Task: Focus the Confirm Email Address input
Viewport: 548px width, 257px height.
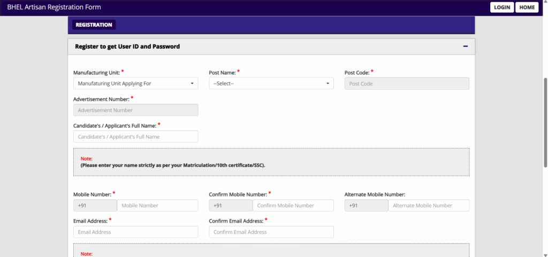Action: pyautogui.click(x=271, y=232)
